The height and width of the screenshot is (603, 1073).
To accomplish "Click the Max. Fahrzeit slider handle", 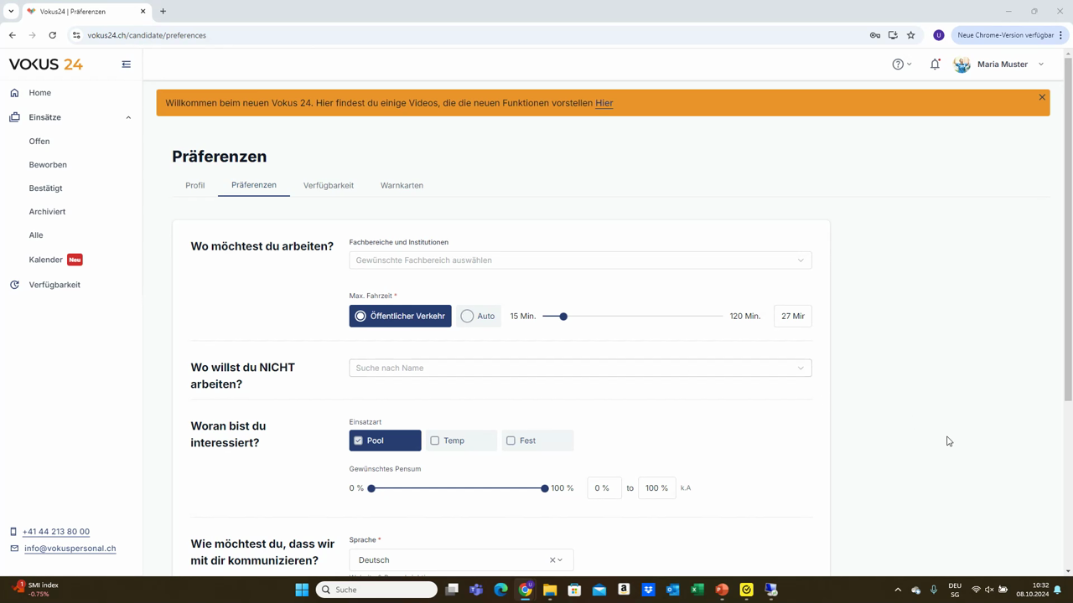I will point(563,317).
